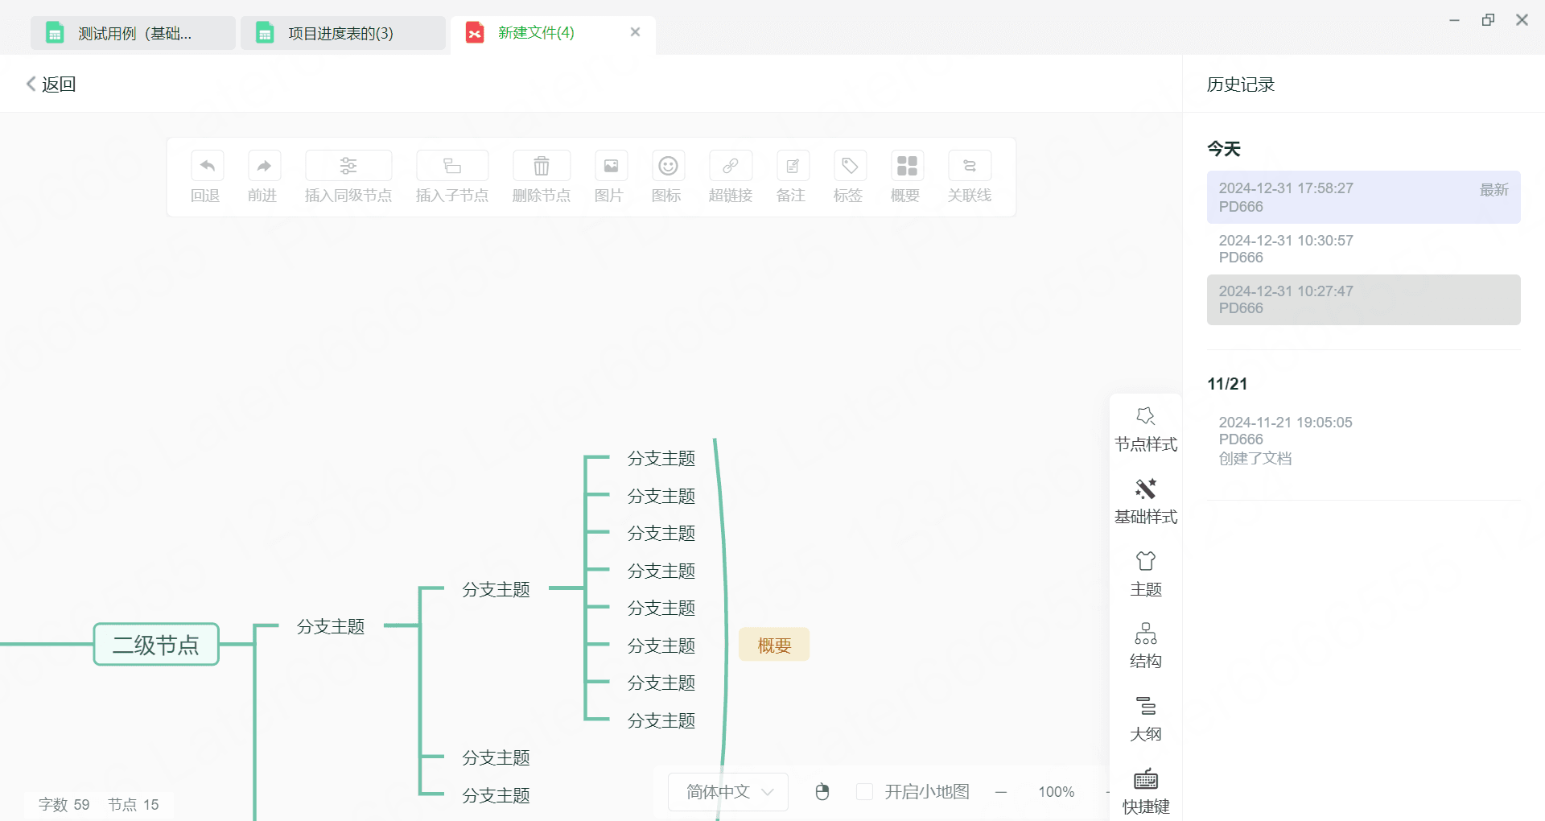The image size is (1545, 821).
Task: Select 分支主题 node right of 二级节点
Action: pyautogui.click(x=331, y=626)
